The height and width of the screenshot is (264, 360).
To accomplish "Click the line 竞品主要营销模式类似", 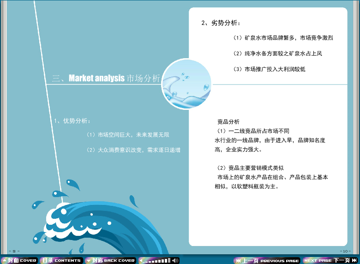I will coord(253,168).
